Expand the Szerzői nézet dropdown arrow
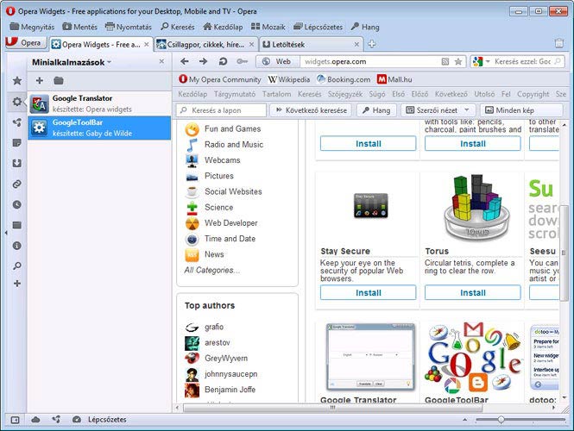Image resolution: width=574 pixels, height=431 pixels. (466, 109)
